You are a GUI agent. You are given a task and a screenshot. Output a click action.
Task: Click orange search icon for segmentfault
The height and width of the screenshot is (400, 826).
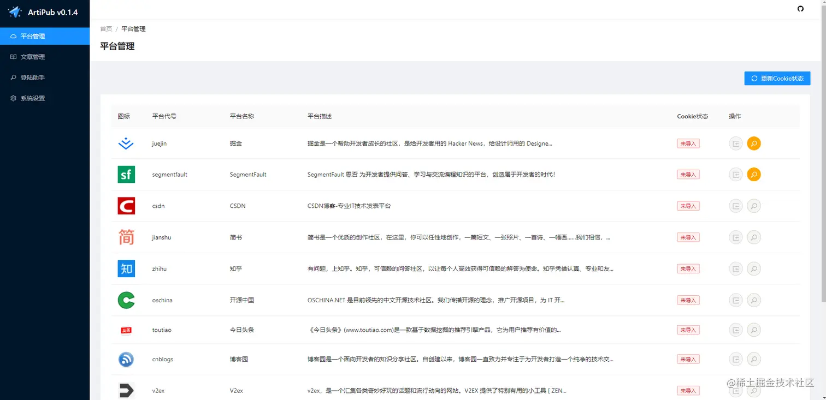click(754, 175)
